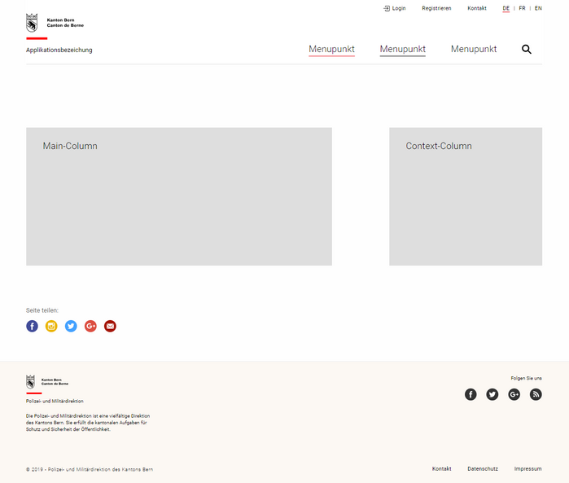Image resolution: width=569 pixels, height=483 pixels.
Task: Select the first Menupunkt with red underline
Action: pyautogui.click(x=331, y=50)
